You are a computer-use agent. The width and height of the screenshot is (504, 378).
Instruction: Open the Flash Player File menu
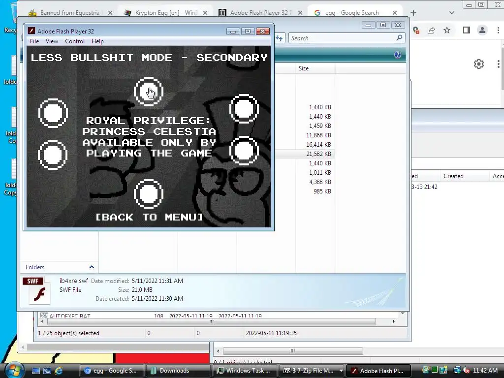34,41
